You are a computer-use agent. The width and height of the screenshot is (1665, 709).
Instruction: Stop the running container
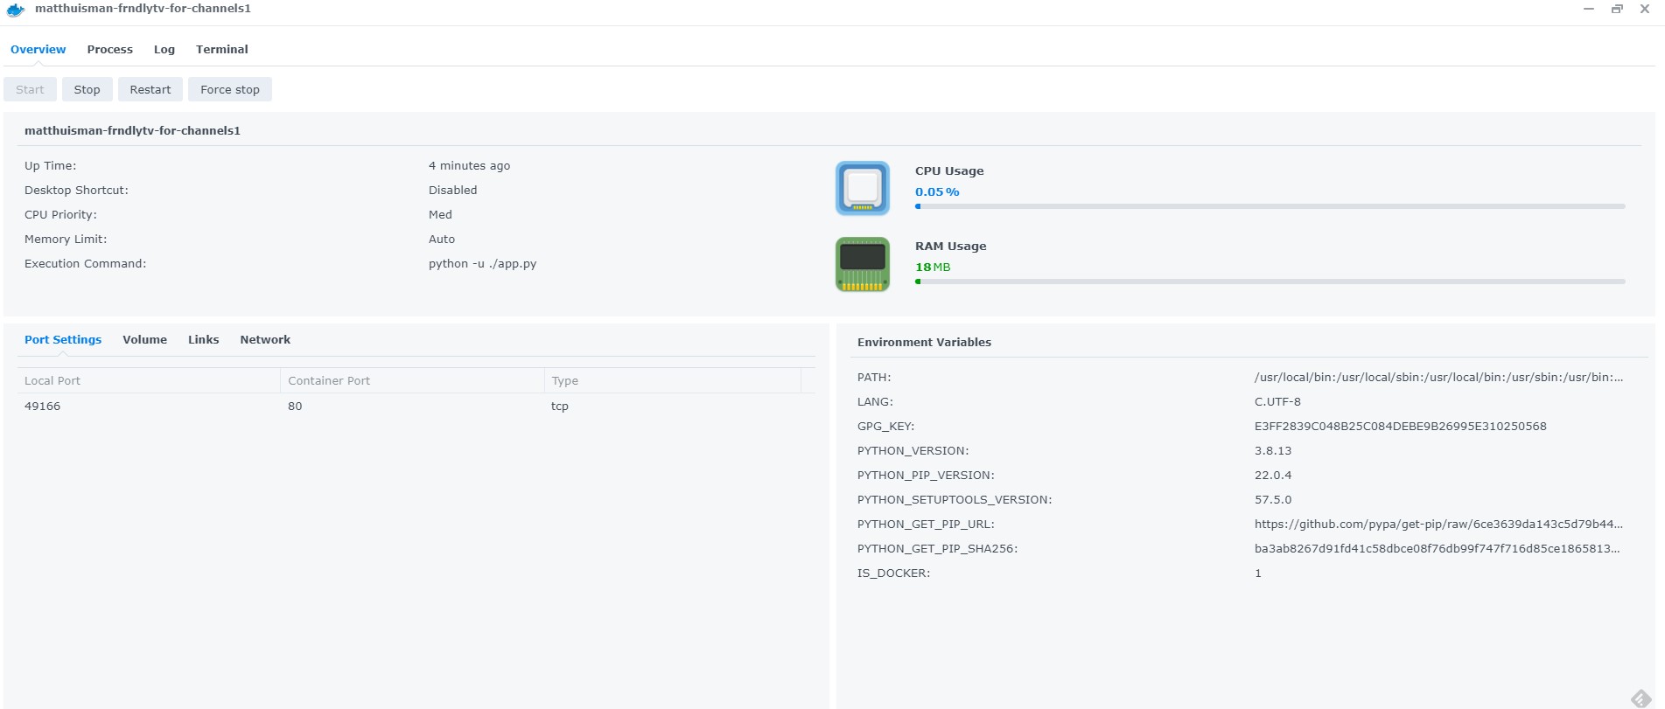pos(87,90)
